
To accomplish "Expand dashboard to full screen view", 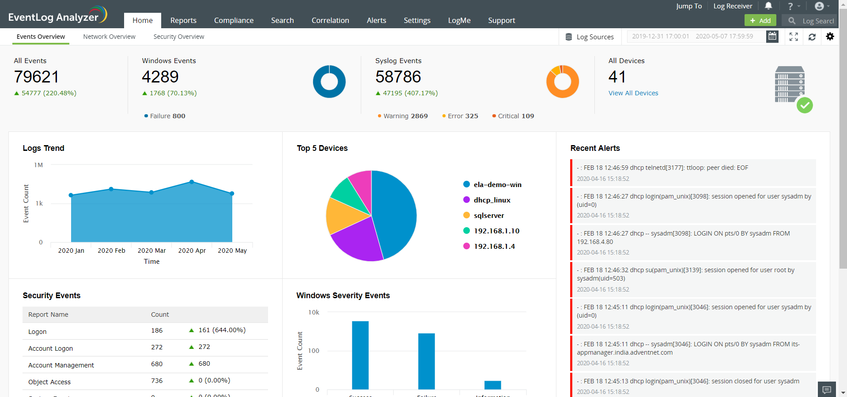I will tap(794, 37).
